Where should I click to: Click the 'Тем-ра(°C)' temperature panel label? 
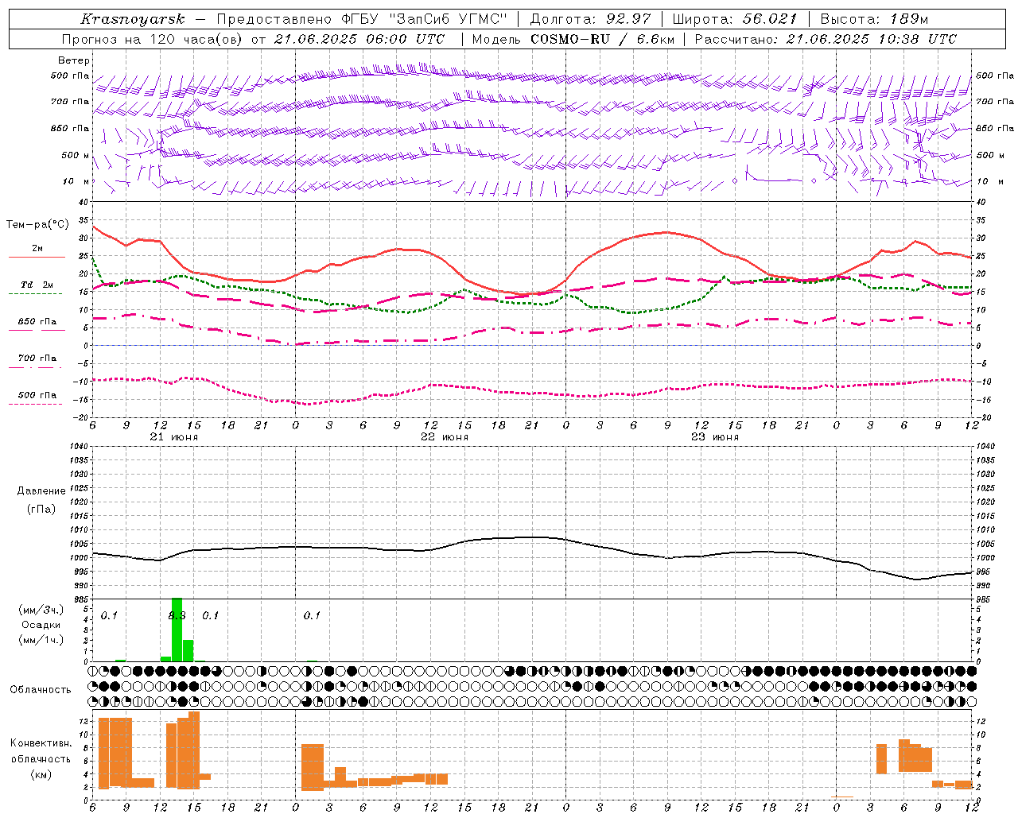pos(37,225)
